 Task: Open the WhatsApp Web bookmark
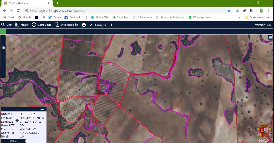point(199,17)
